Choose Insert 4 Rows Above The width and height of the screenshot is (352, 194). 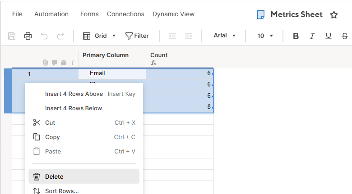point(74,94)
